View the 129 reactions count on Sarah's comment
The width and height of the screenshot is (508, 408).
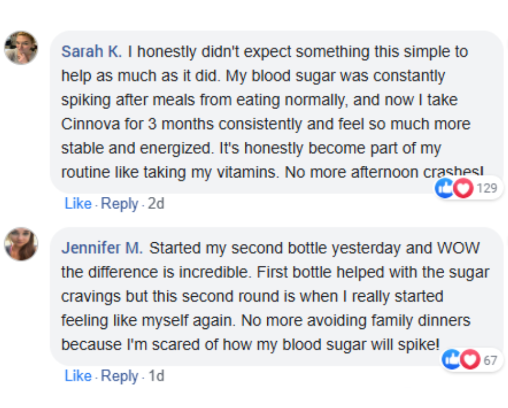(487, 189)
